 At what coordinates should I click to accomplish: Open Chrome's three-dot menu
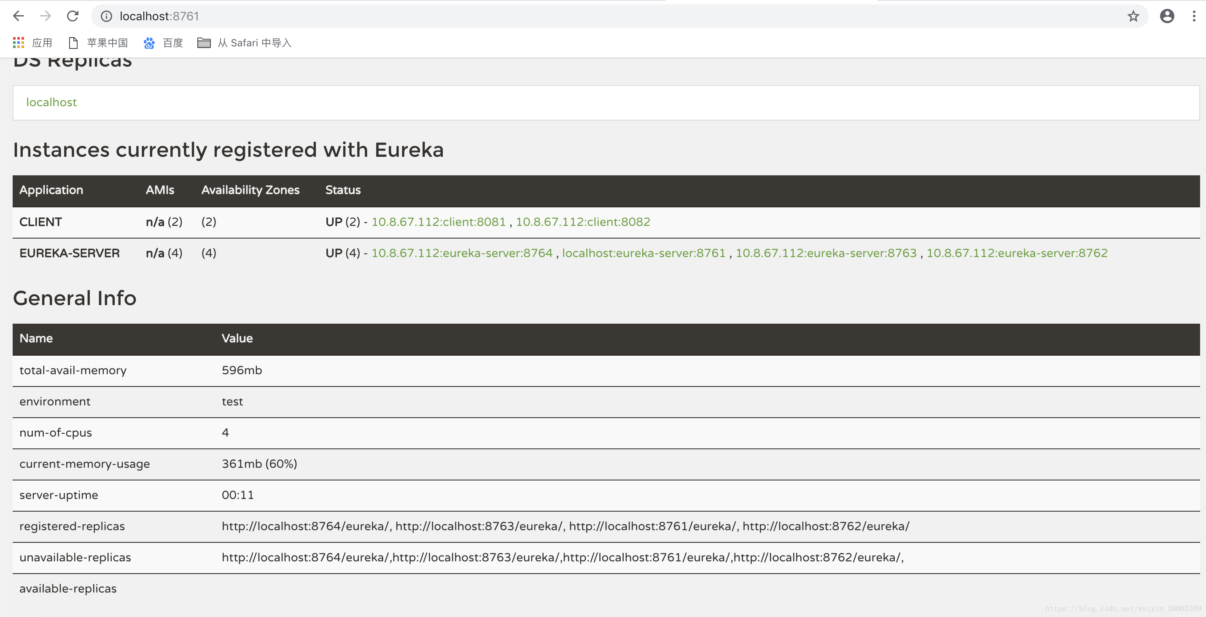click(1193, 16)
